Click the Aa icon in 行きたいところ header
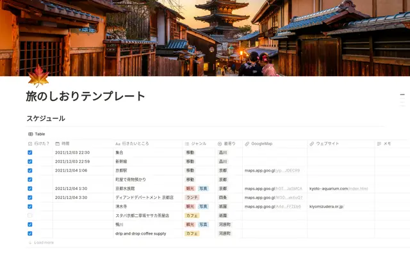The image size is (410, 255). [118, 144]
